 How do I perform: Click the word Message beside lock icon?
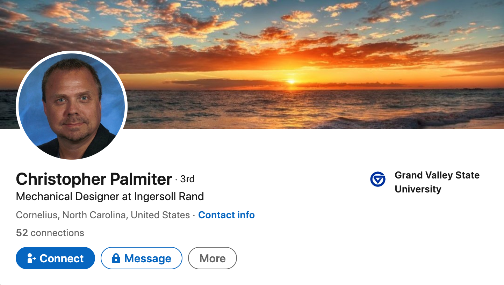click(x=148, y=258)
